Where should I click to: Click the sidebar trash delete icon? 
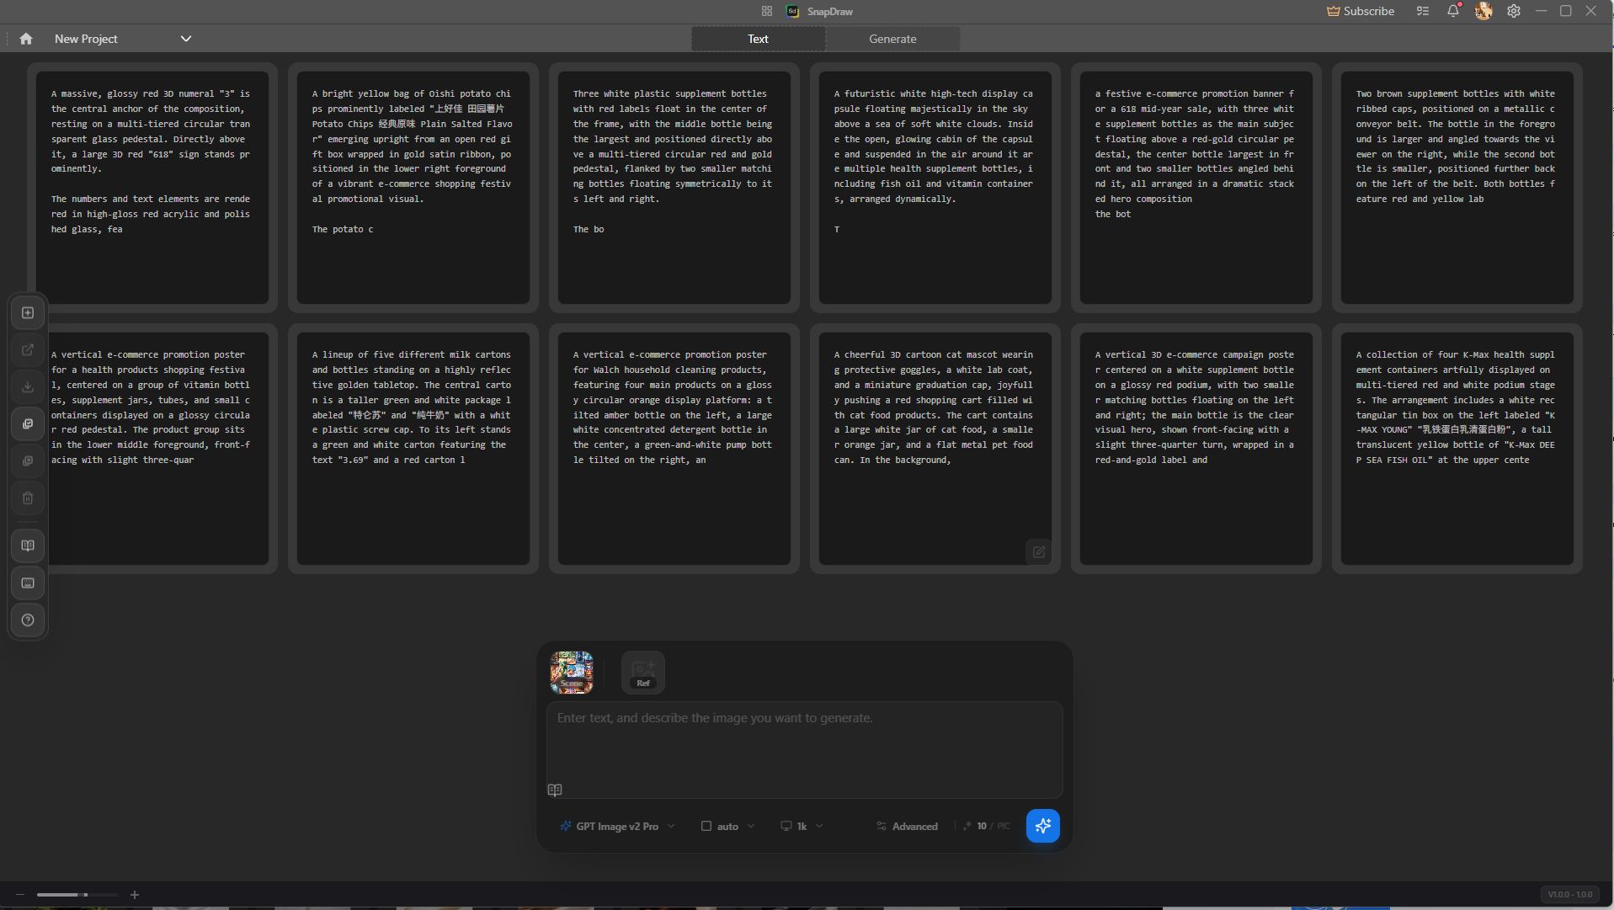click(28, 498)
